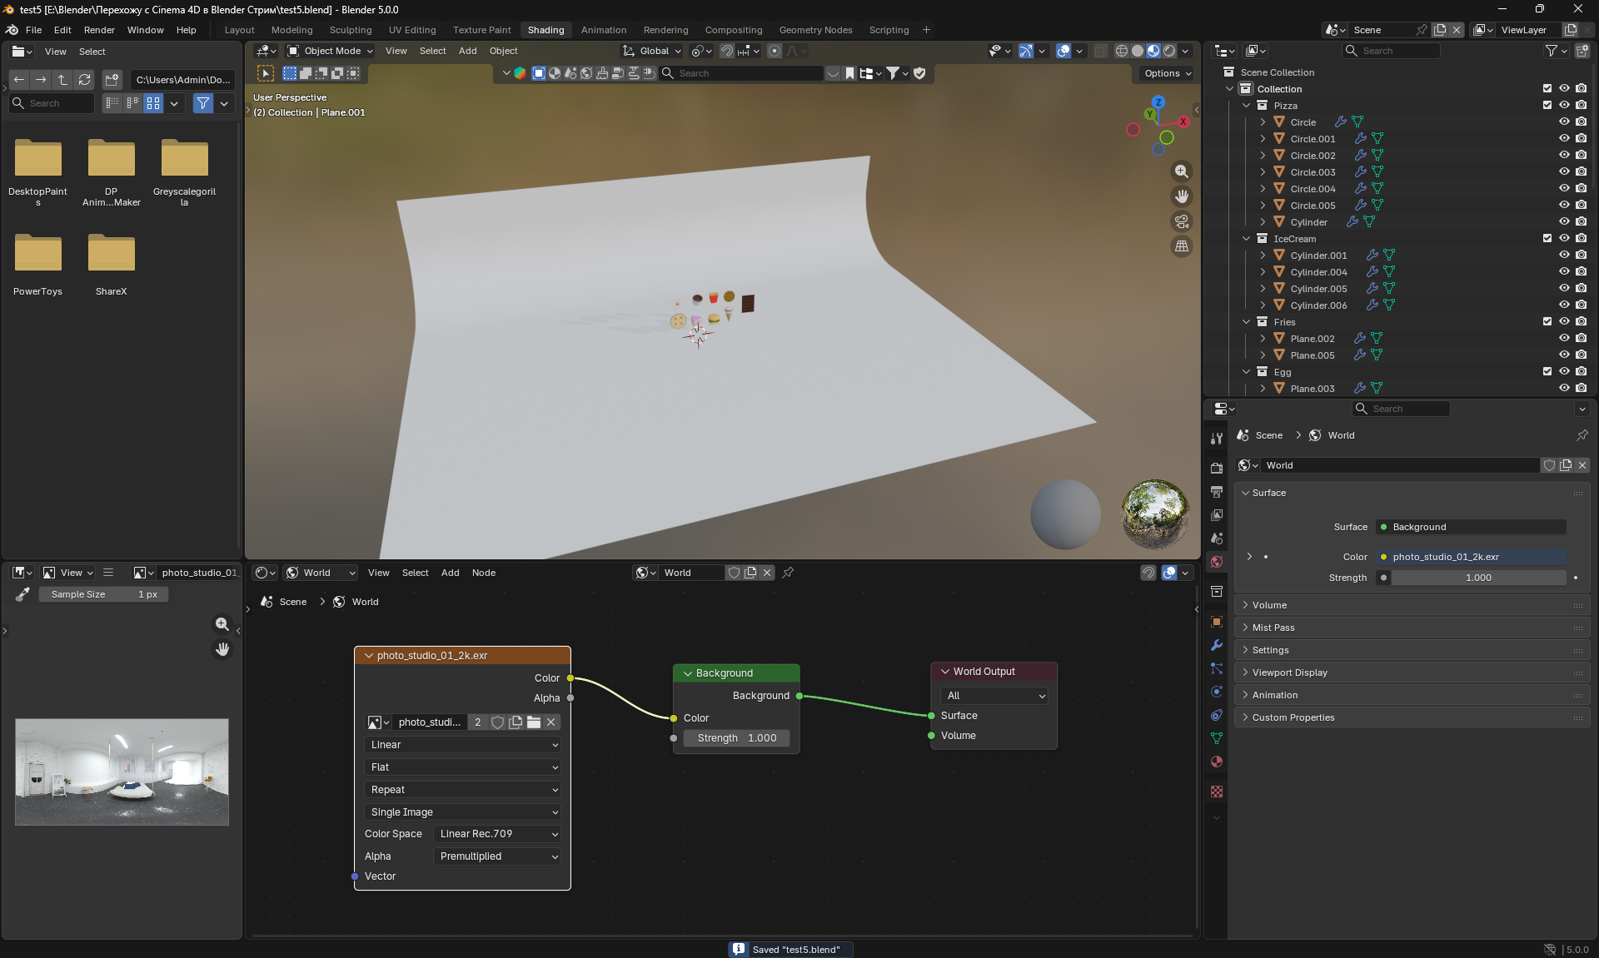Click the pan hand icon in viewport
1599x958 pixels.
(x=1181, y=196)
